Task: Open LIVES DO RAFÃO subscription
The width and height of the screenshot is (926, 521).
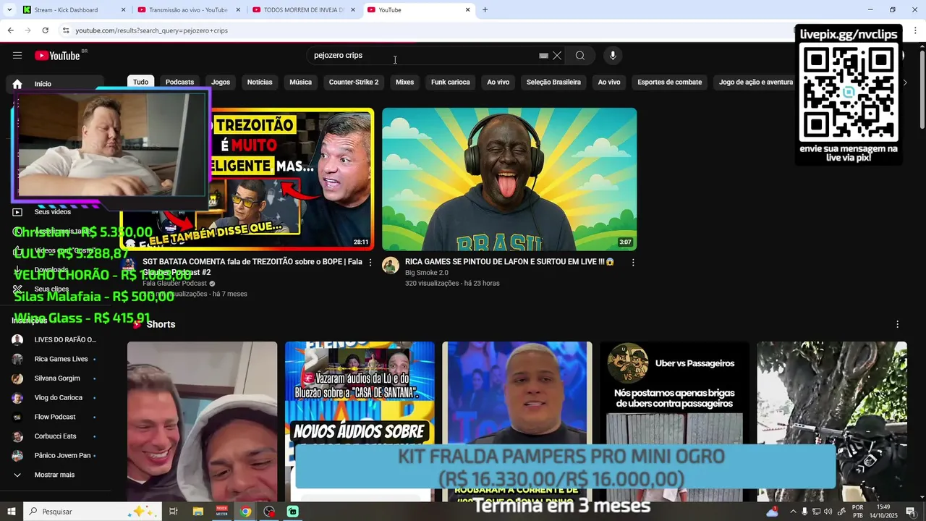Action: 56,339
